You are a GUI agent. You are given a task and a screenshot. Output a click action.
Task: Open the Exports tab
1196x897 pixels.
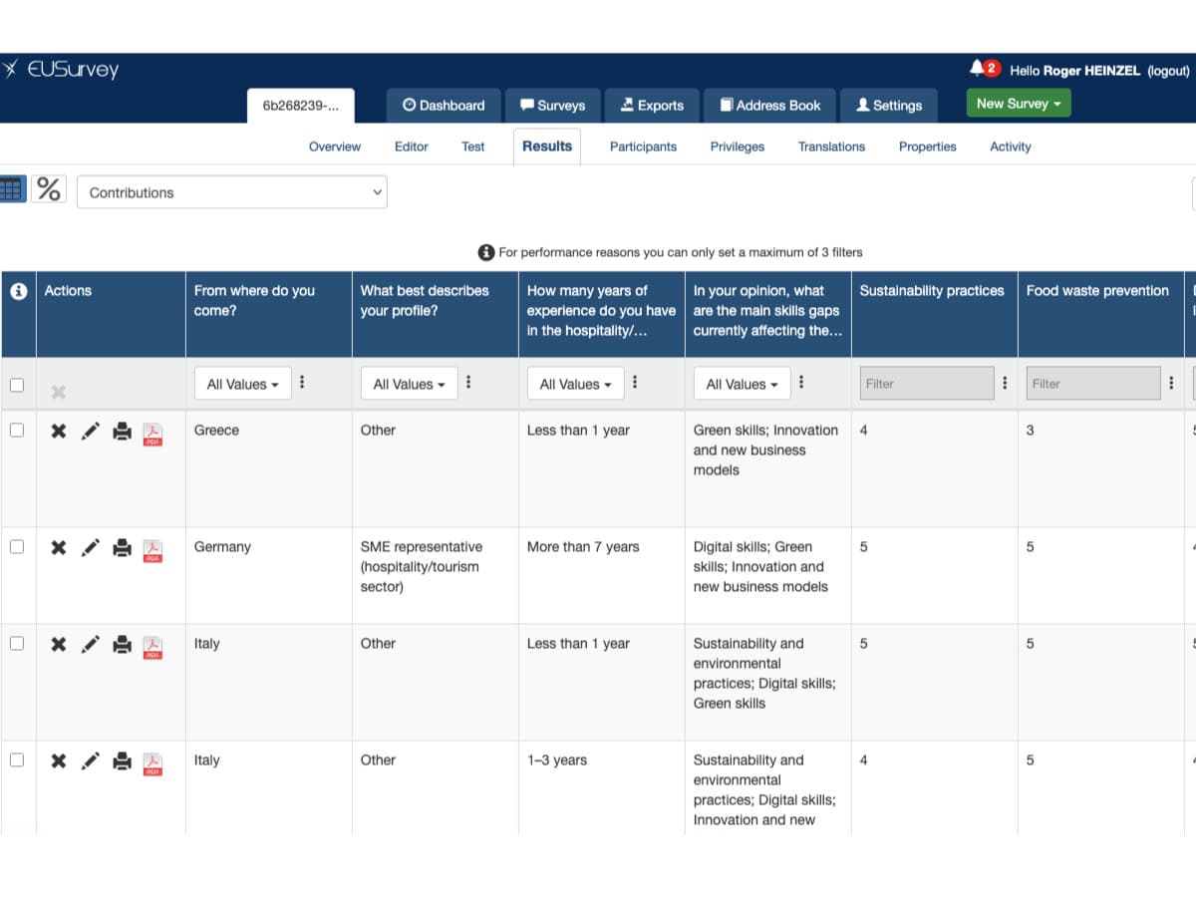point(652,106)
